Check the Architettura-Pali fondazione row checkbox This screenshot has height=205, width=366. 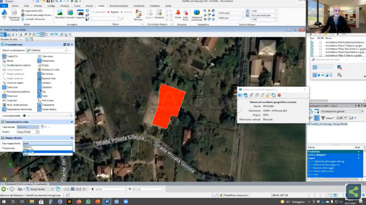(320, 42)
